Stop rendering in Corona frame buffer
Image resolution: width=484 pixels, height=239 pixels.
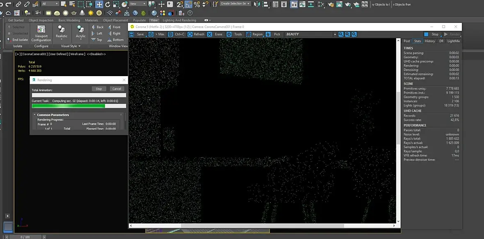point(431,34)
